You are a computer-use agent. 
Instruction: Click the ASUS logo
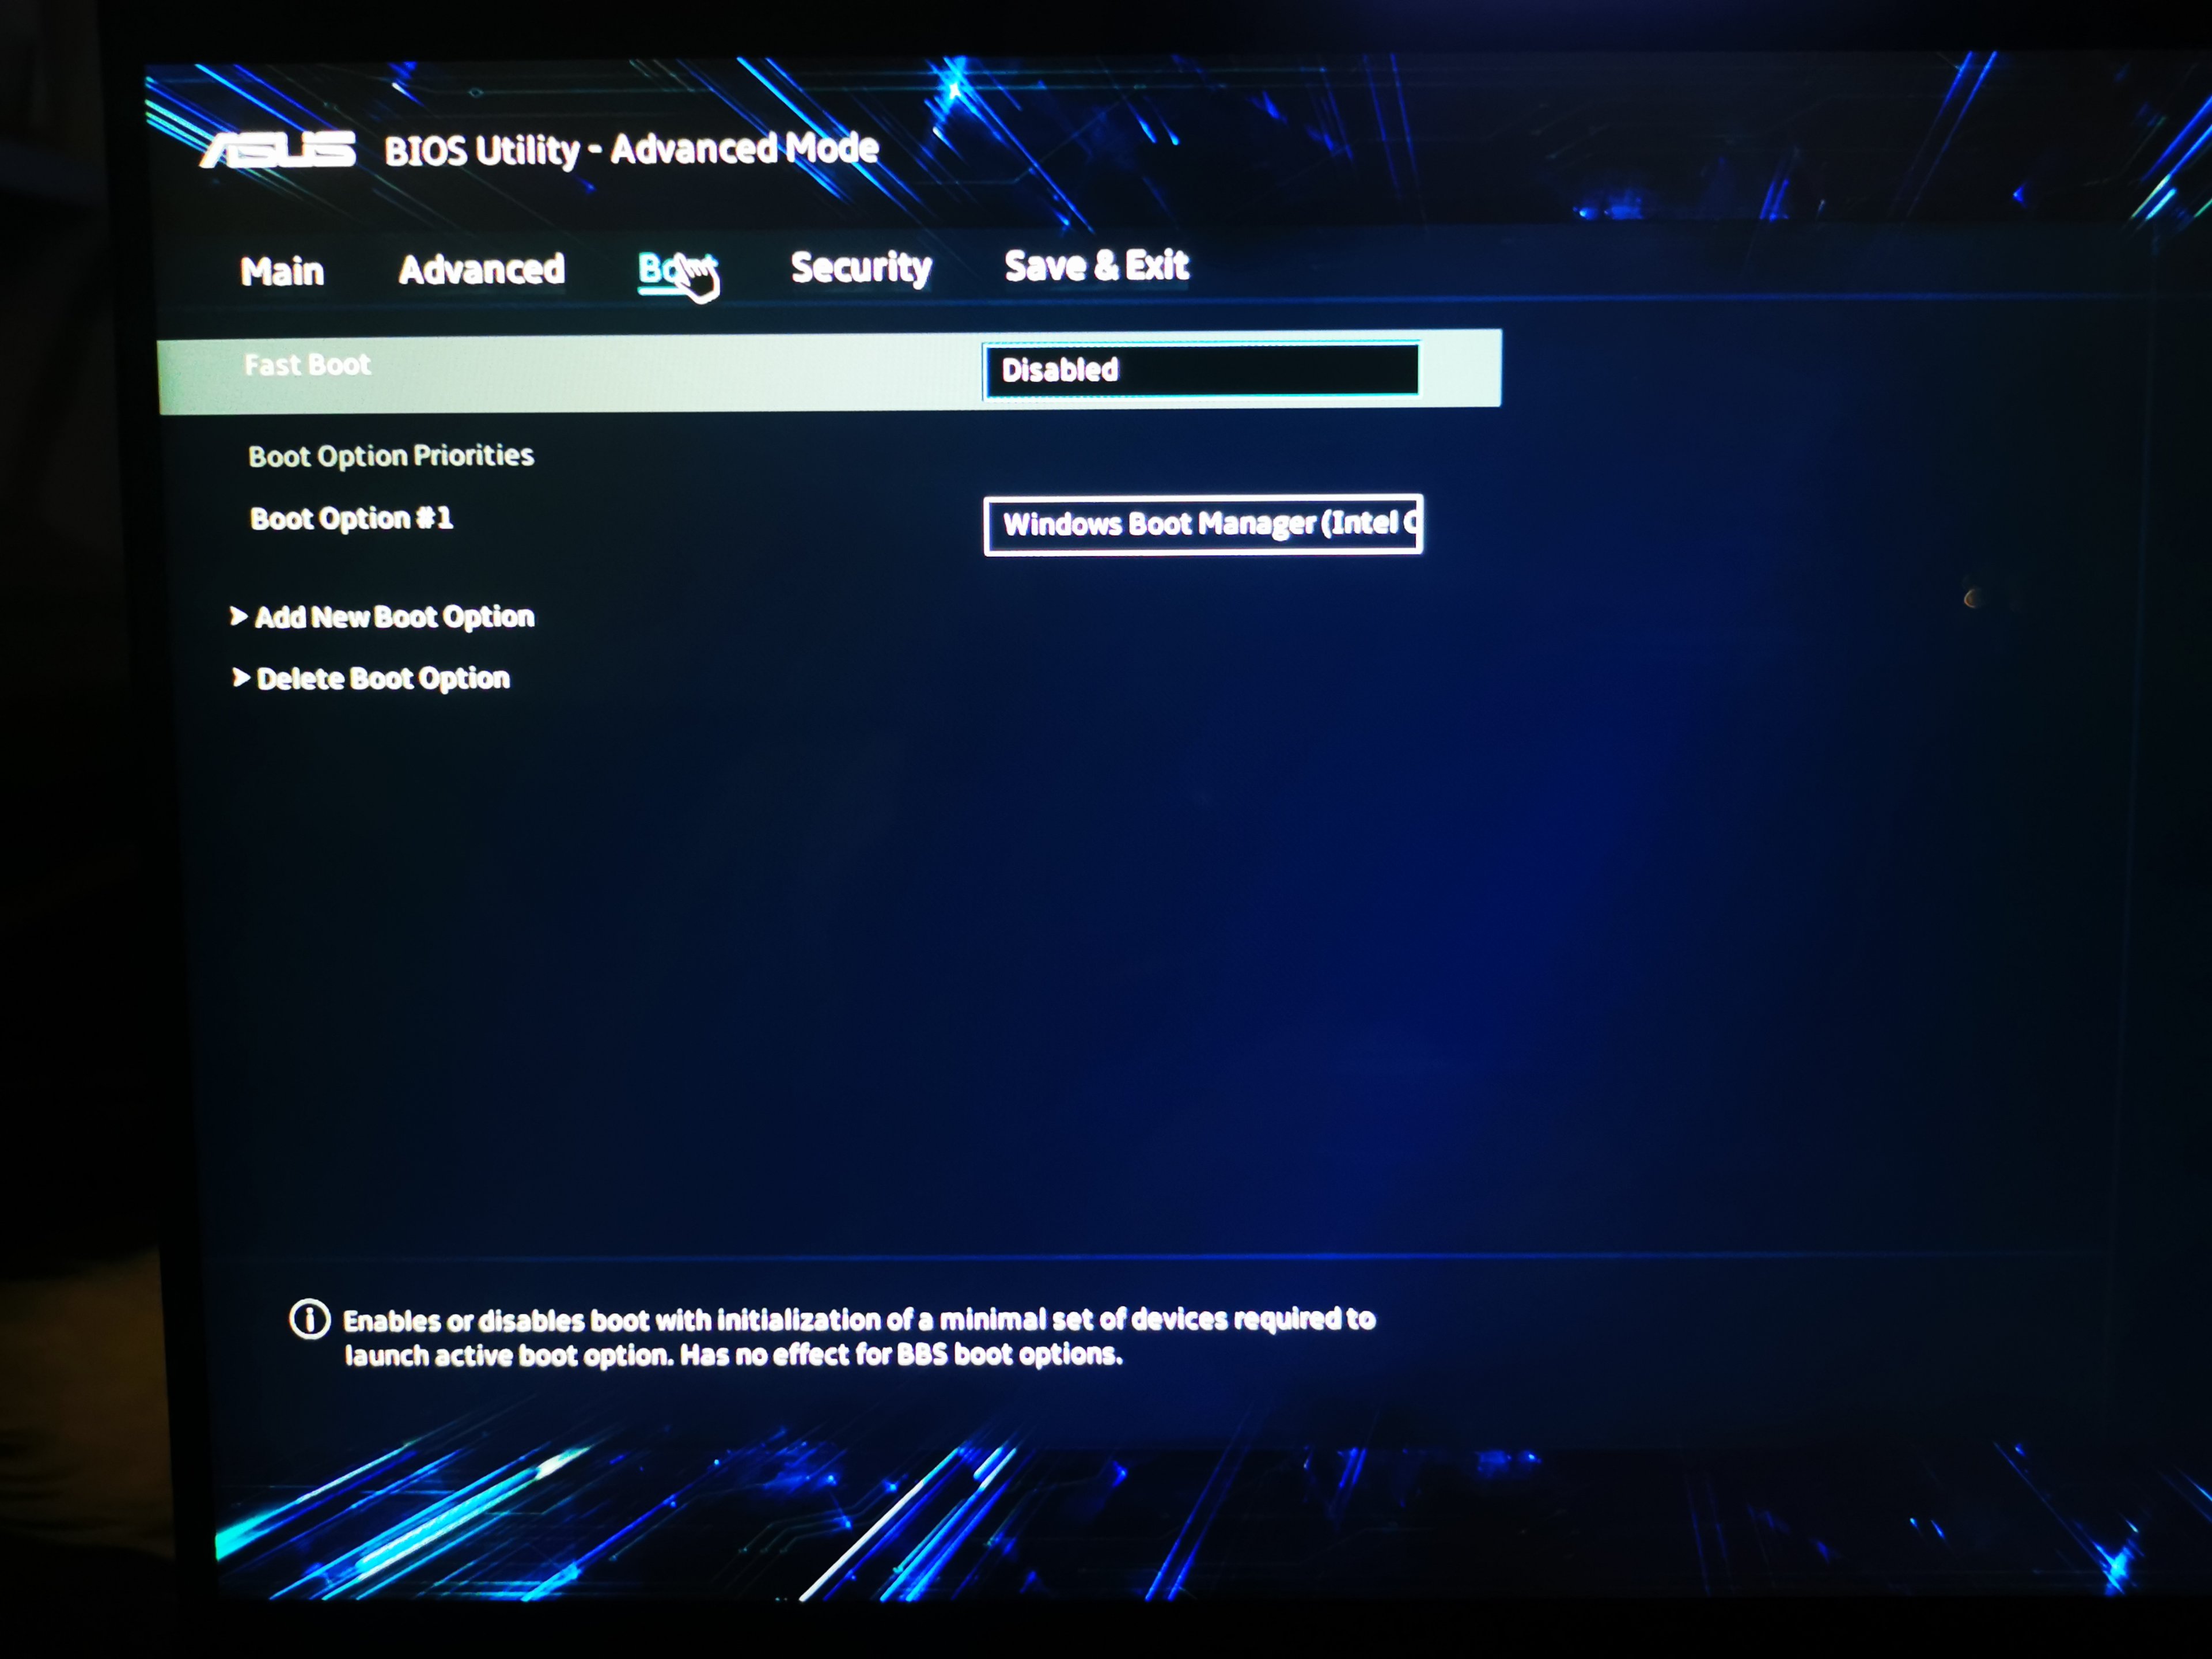tap(278, 150)
